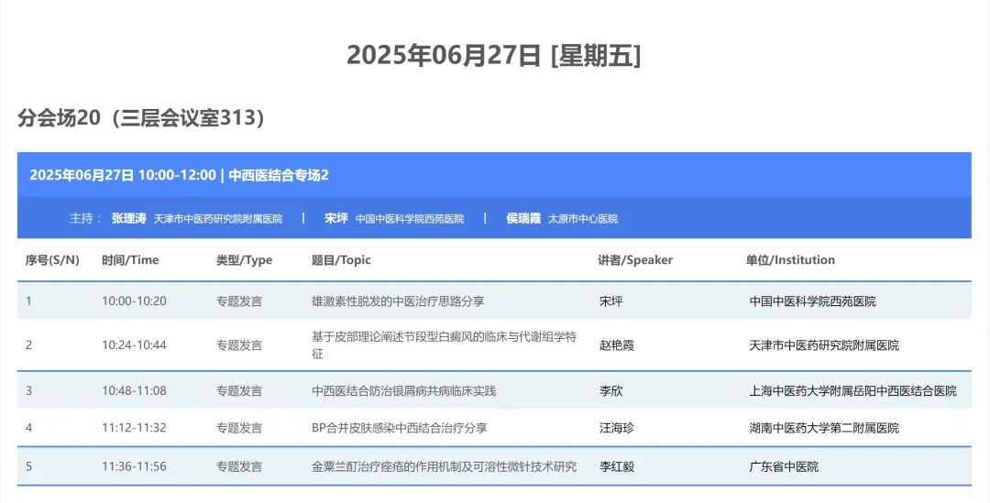Image resolution: width=990 pixels, height=503 pixels.
Task: Click the moderator name 张理涛
Action: point(129,218)
